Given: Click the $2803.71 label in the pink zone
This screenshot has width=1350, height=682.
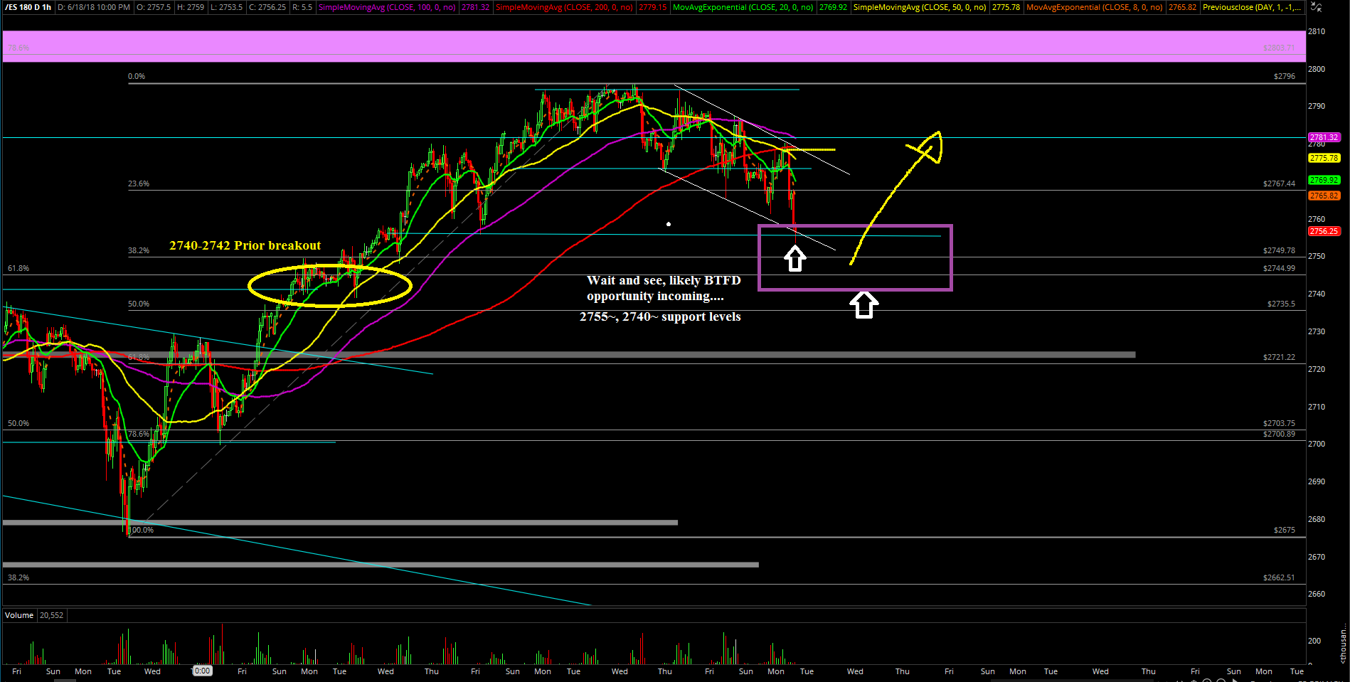Looking at the screenshot, I should coord(1279,48).
